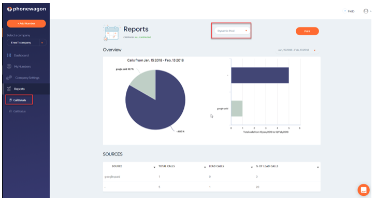
Task: Open the user account avatar menu
Action: (x=366, y=11)
